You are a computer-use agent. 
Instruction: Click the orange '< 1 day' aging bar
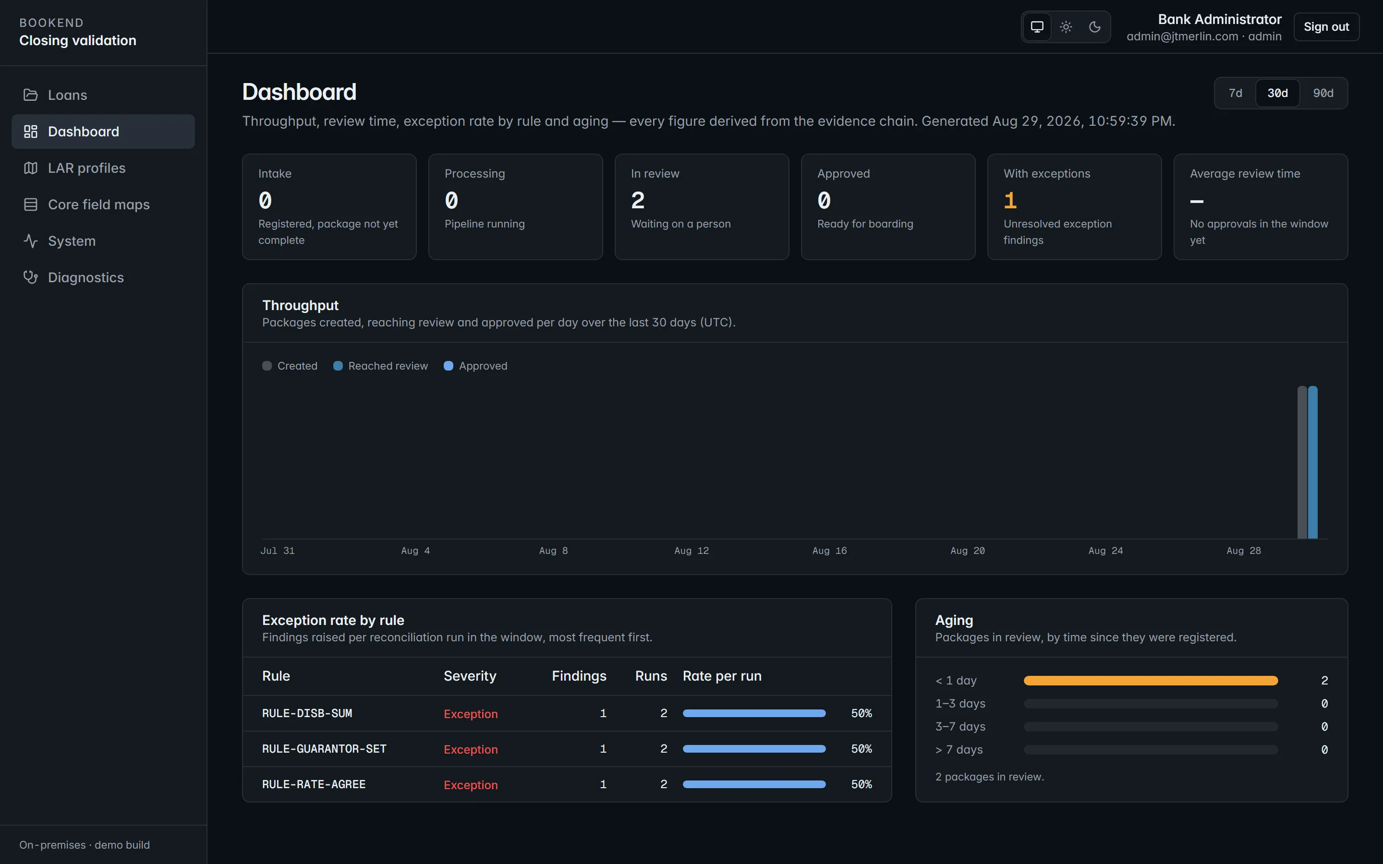click(1151, 681)
